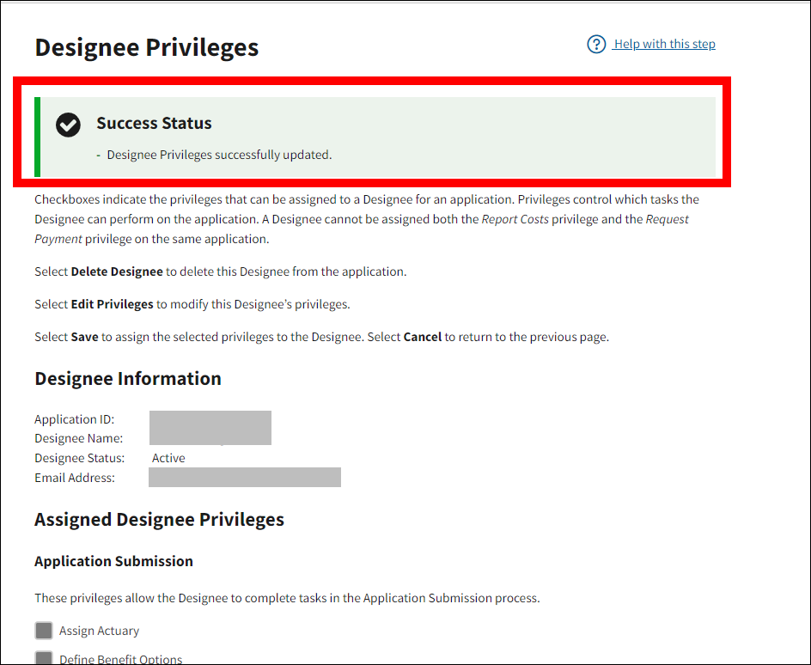Click the success checkmark icon
Viewport: 811px width, 665px height.
coord(69,125)
